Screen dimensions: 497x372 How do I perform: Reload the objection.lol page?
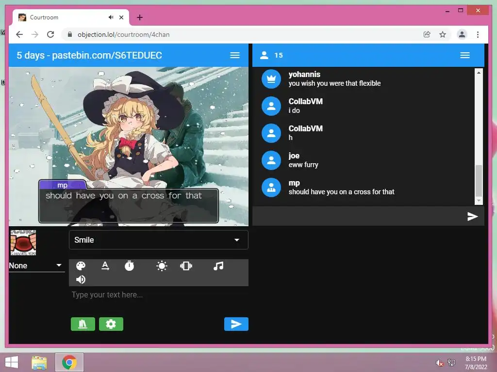50,34
